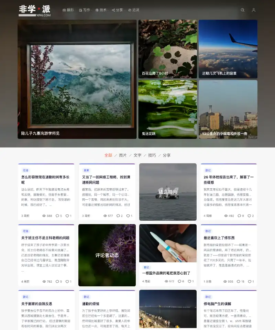Open featured image 陪儿子九寨沟游学所见

77,79
